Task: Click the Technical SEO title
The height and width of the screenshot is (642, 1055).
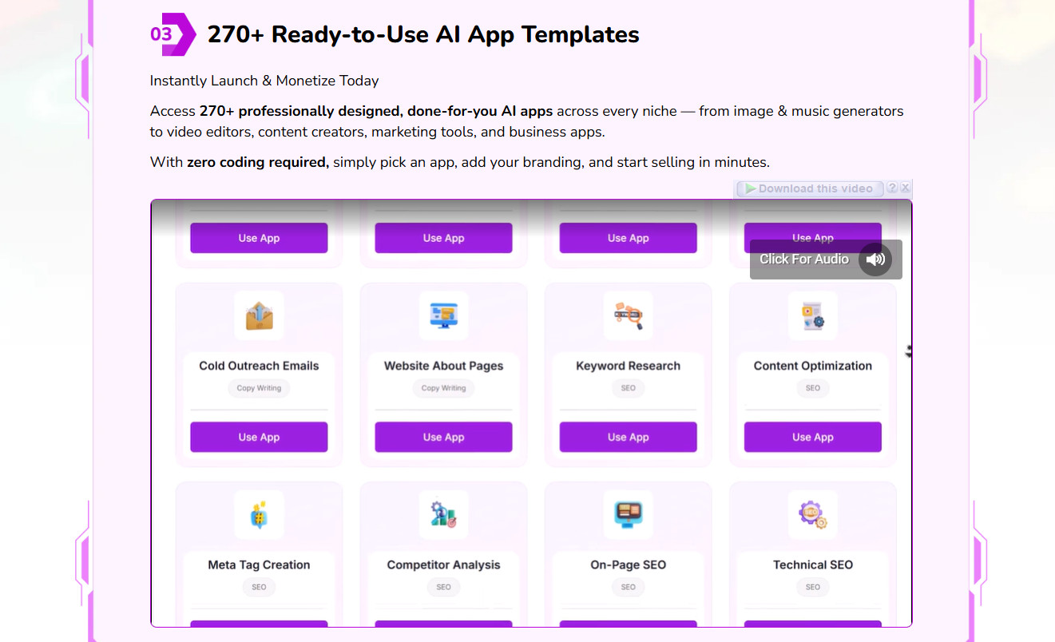Action: coord(813,565)
